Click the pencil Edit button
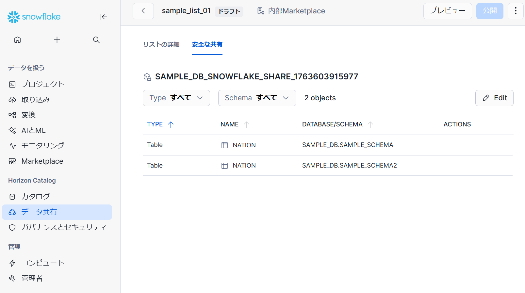Image resolution: width=525 pixels, height=293 pixels. pos(494,98)
